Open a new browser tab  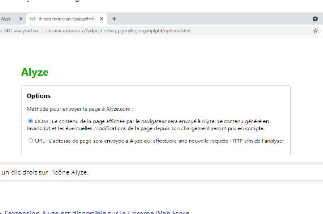pyautogui.click(x=114, y=19)
